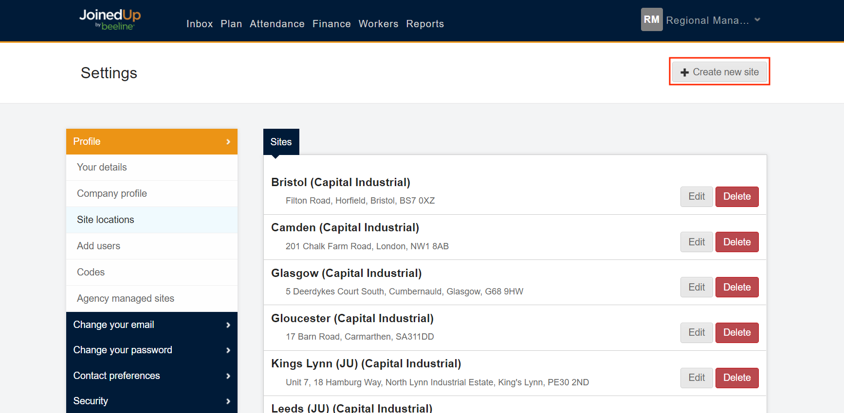
Task: Navigate to the Reports section
Action: pos(425,24)
